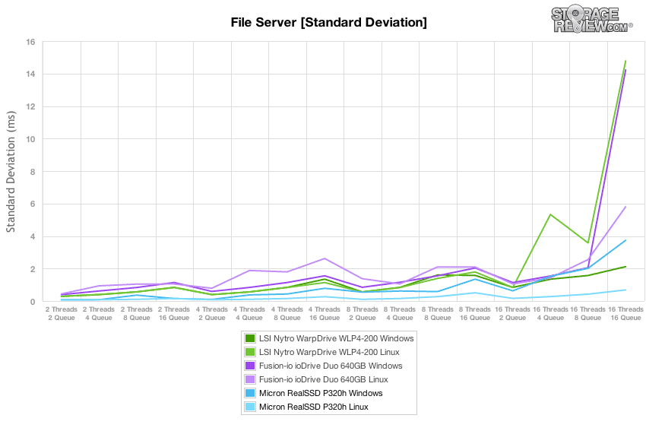Click x-axis label 16 Threads 8 Queue
This screenshot has height=431, width=646.
(x=588, y=314)
